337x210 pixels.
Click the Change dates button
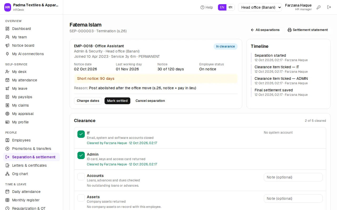88,101
